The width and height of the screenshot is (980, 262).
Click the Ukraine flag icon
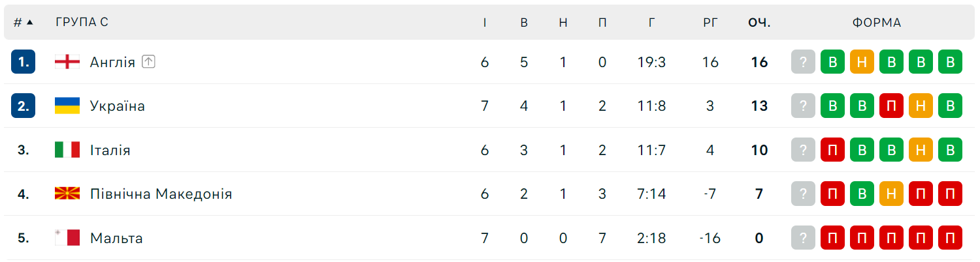67,106
